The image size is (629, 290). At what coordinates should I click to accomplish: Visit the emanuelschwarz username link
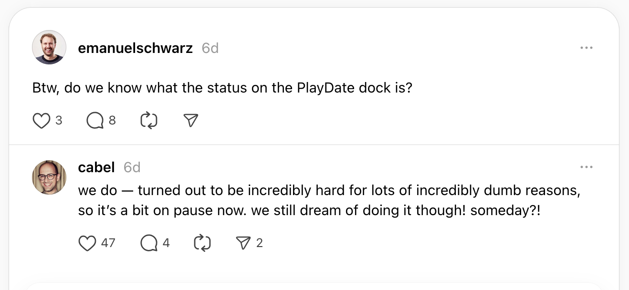[x=135, y=48]
